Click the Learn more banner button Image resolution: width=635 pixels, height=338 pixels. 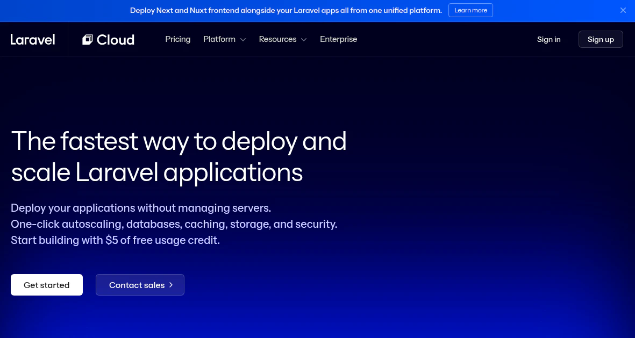[470, 11]
